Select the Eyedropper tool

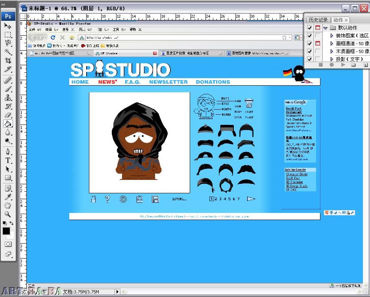coord(8,197)
